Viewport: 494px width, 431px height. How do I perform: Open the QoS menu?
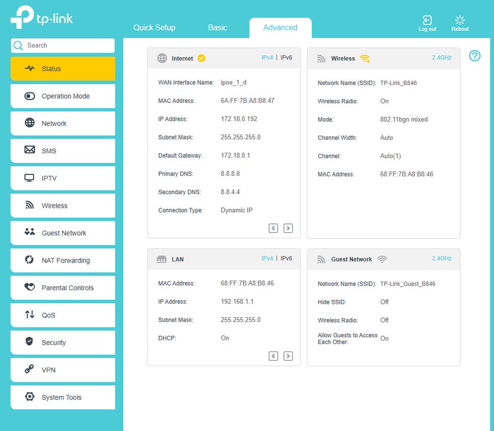[63, 315]
